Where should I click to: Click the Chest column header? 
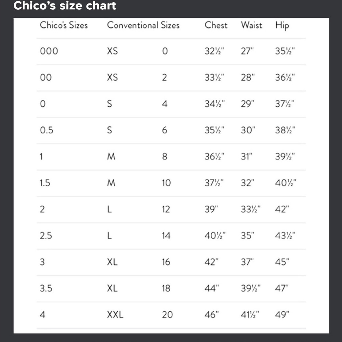click(x=216, y=25)
